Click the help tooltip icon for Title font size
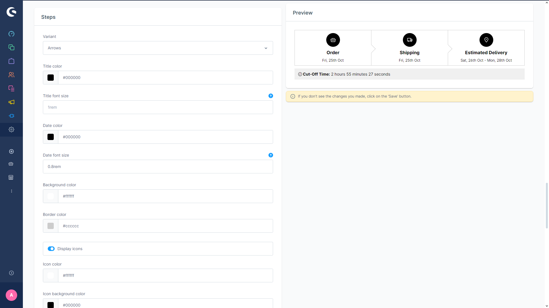Image resolution: width=549 pixels, height=308 pixels. tap(271, 96)
